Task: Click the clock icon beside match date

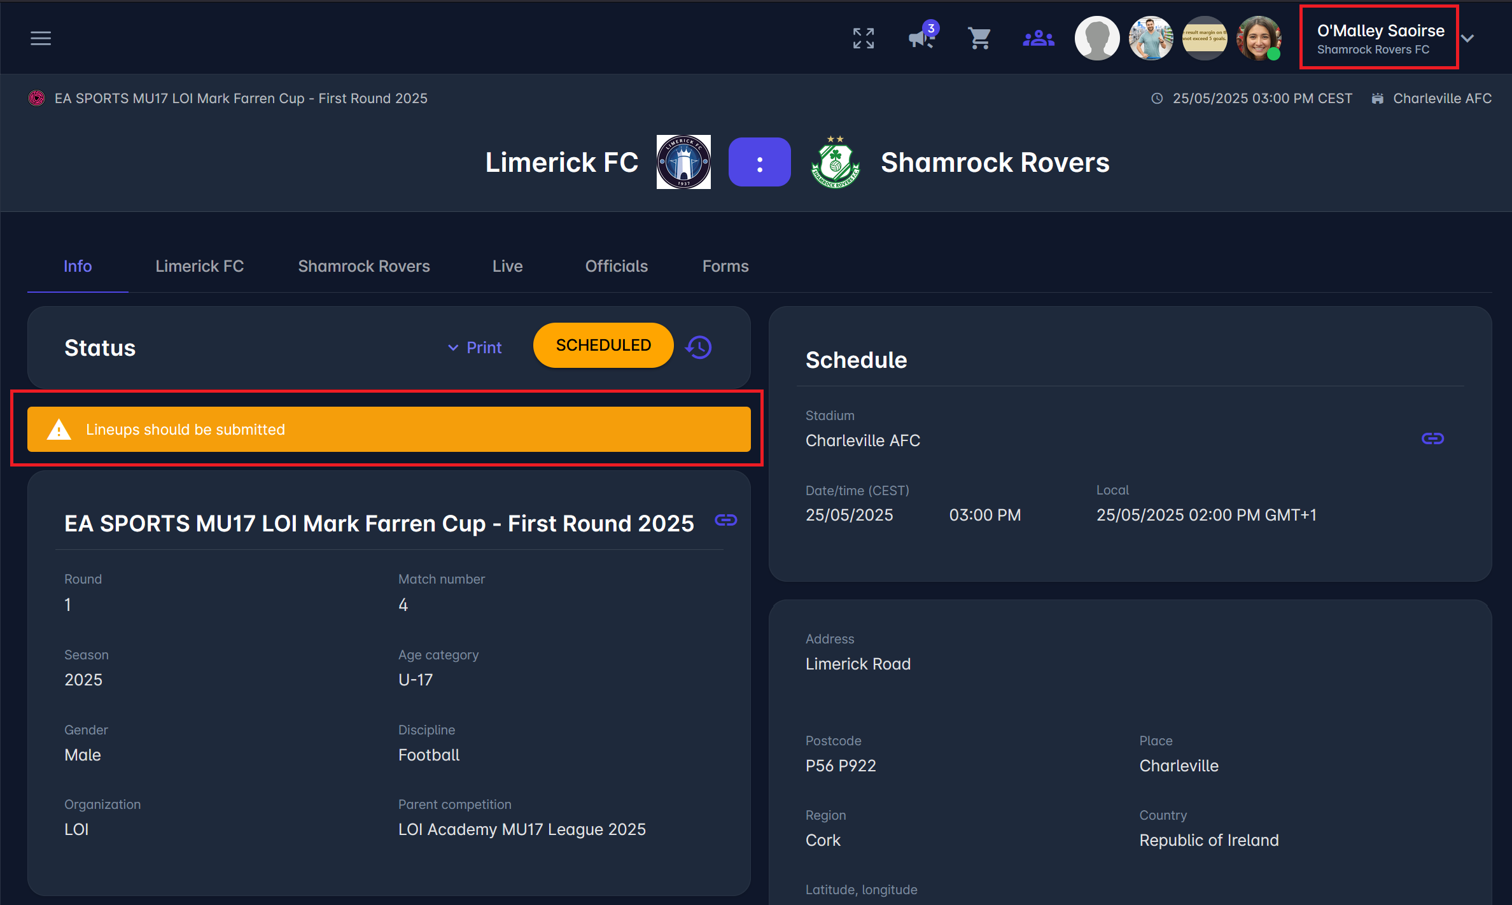Action: (x=1157, y=99)
